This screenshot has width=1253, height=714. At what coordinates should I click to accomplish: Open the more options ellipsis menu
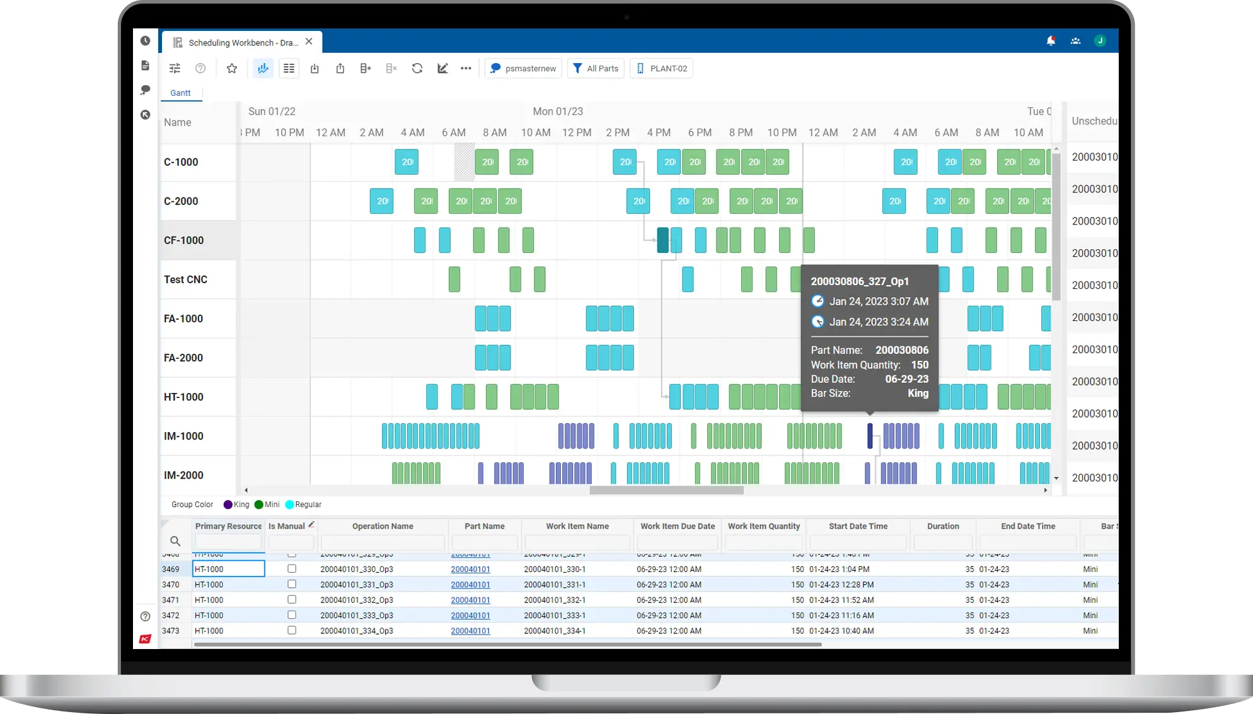[x=466, y=68]
